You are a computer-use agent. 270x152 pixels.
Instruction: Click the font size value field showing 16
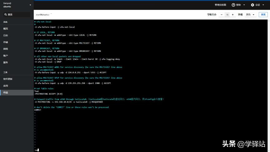227,15
